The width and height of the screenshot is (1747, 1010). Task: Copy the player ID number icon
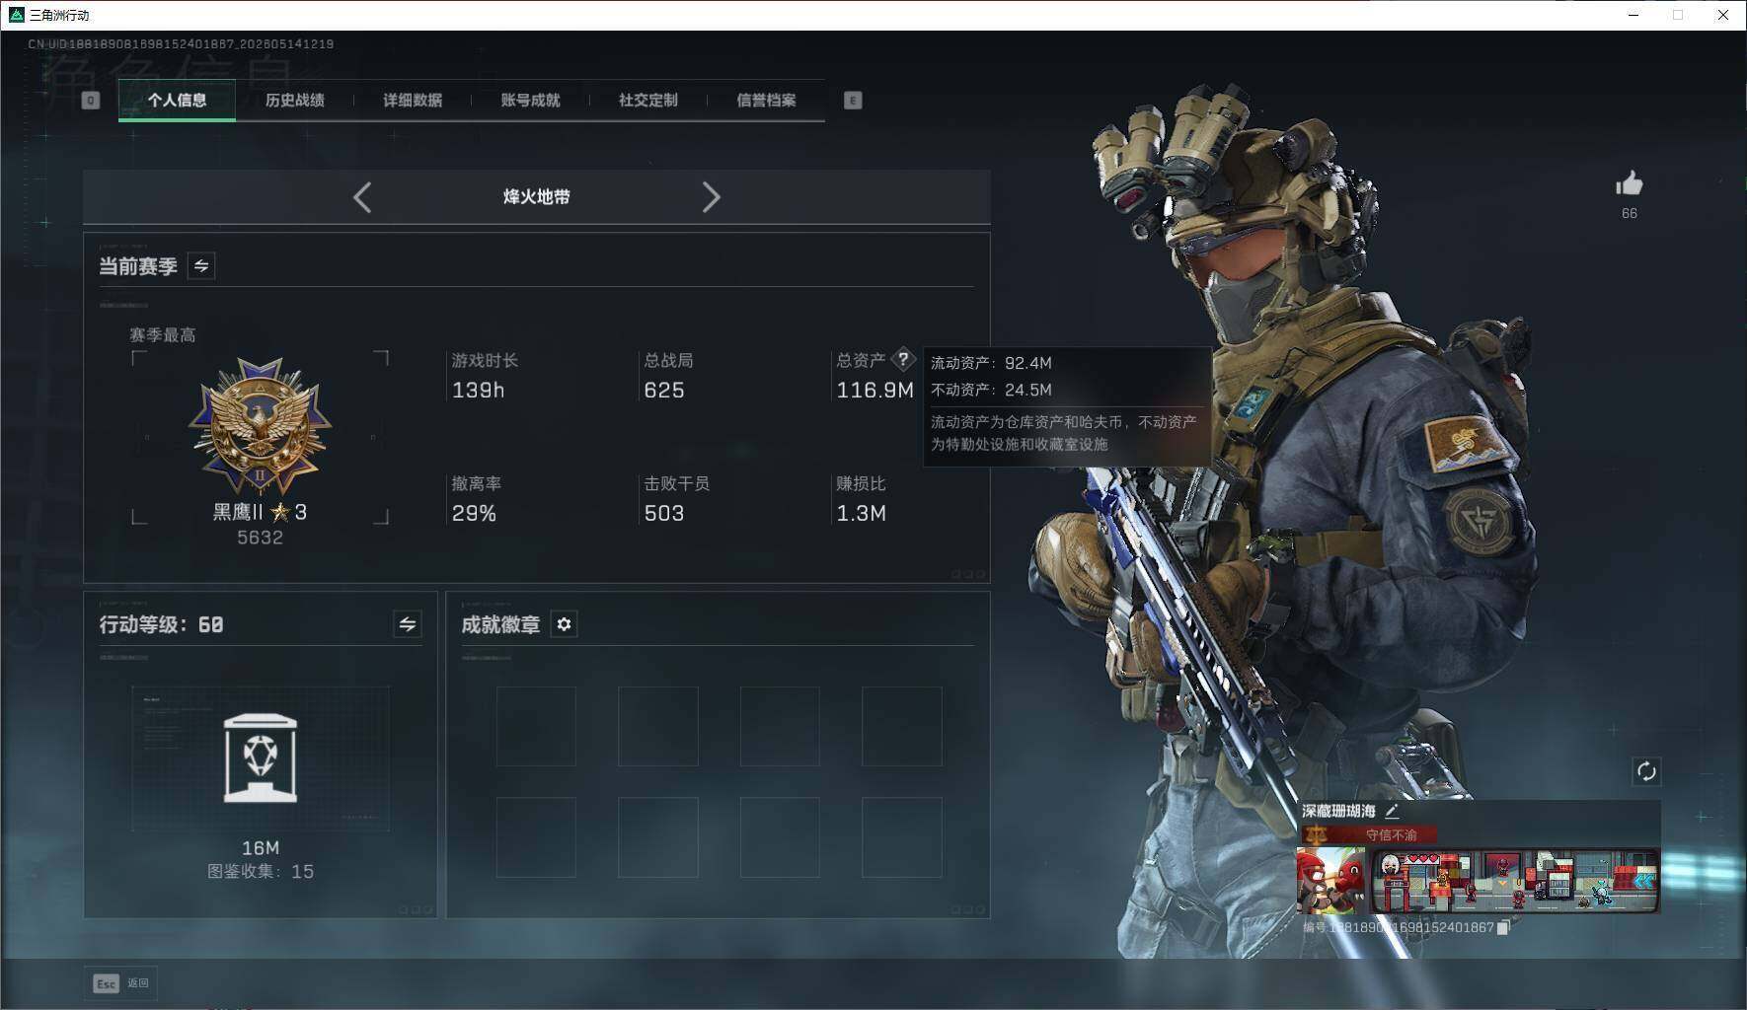tap(1503, 927)
